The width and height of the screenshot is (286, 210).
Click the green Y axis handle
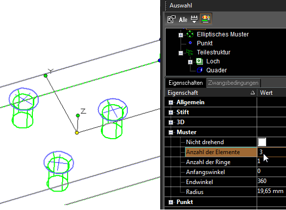[x=46, y=75]
